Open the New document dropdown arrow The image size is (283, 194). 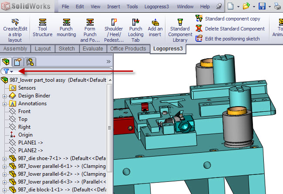pyautogui.click(x=238, y=7)
